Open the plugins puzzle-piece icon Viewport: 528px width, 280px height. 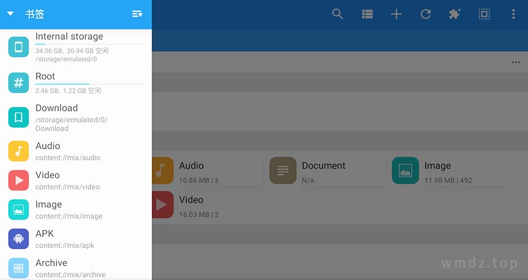pos(455,14)
